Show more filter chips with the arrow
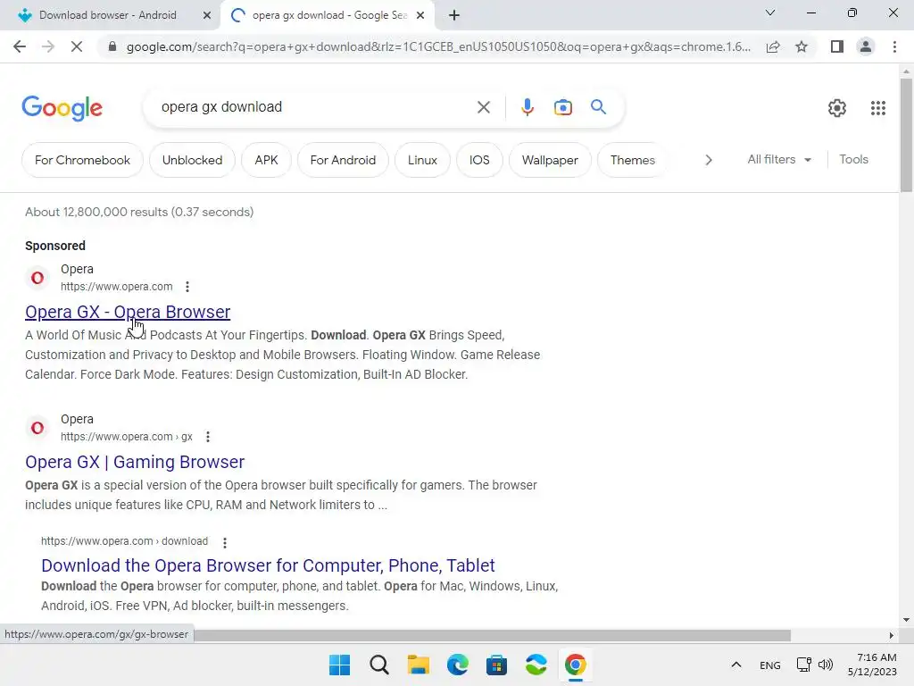Screen dimensions: 914x686 (x=708, y=160)
